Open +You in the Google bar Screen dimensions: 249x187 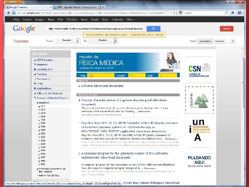pos(16,19)
